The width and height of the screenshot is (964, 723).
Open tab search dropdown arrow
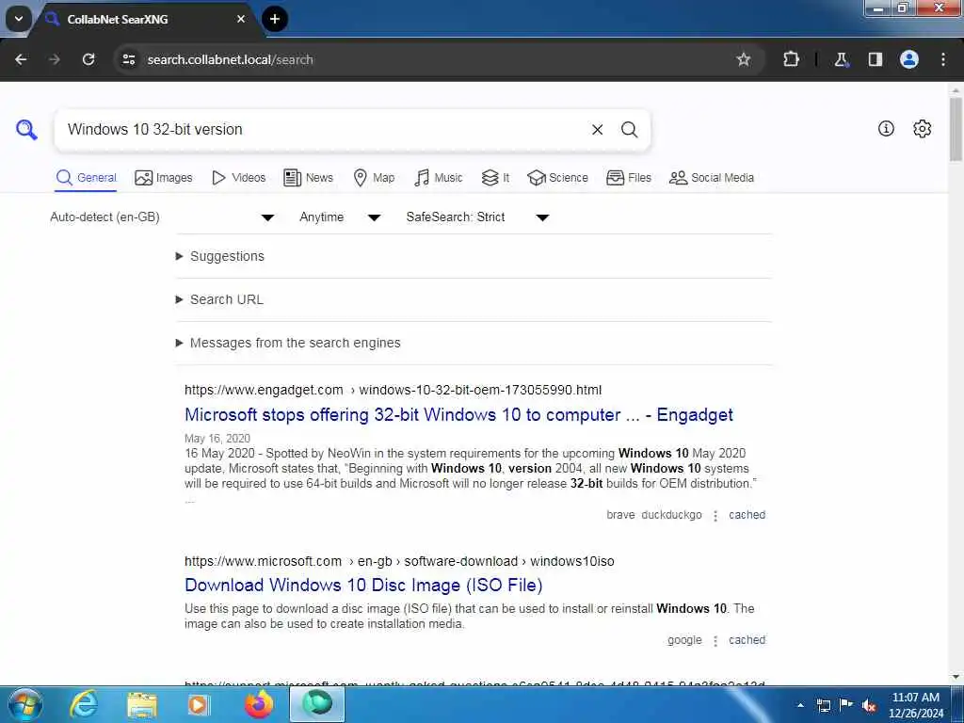[x=19, y=19]
